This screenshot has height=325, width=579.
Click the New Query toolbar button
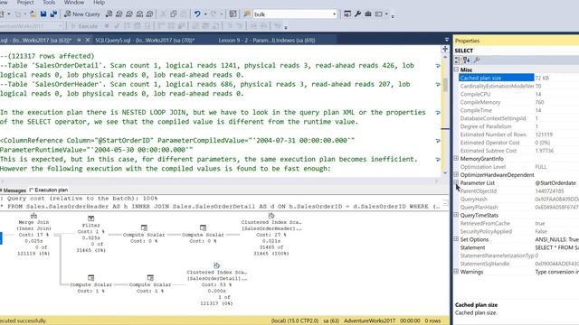pyautogui.click(x=82, y=14)
